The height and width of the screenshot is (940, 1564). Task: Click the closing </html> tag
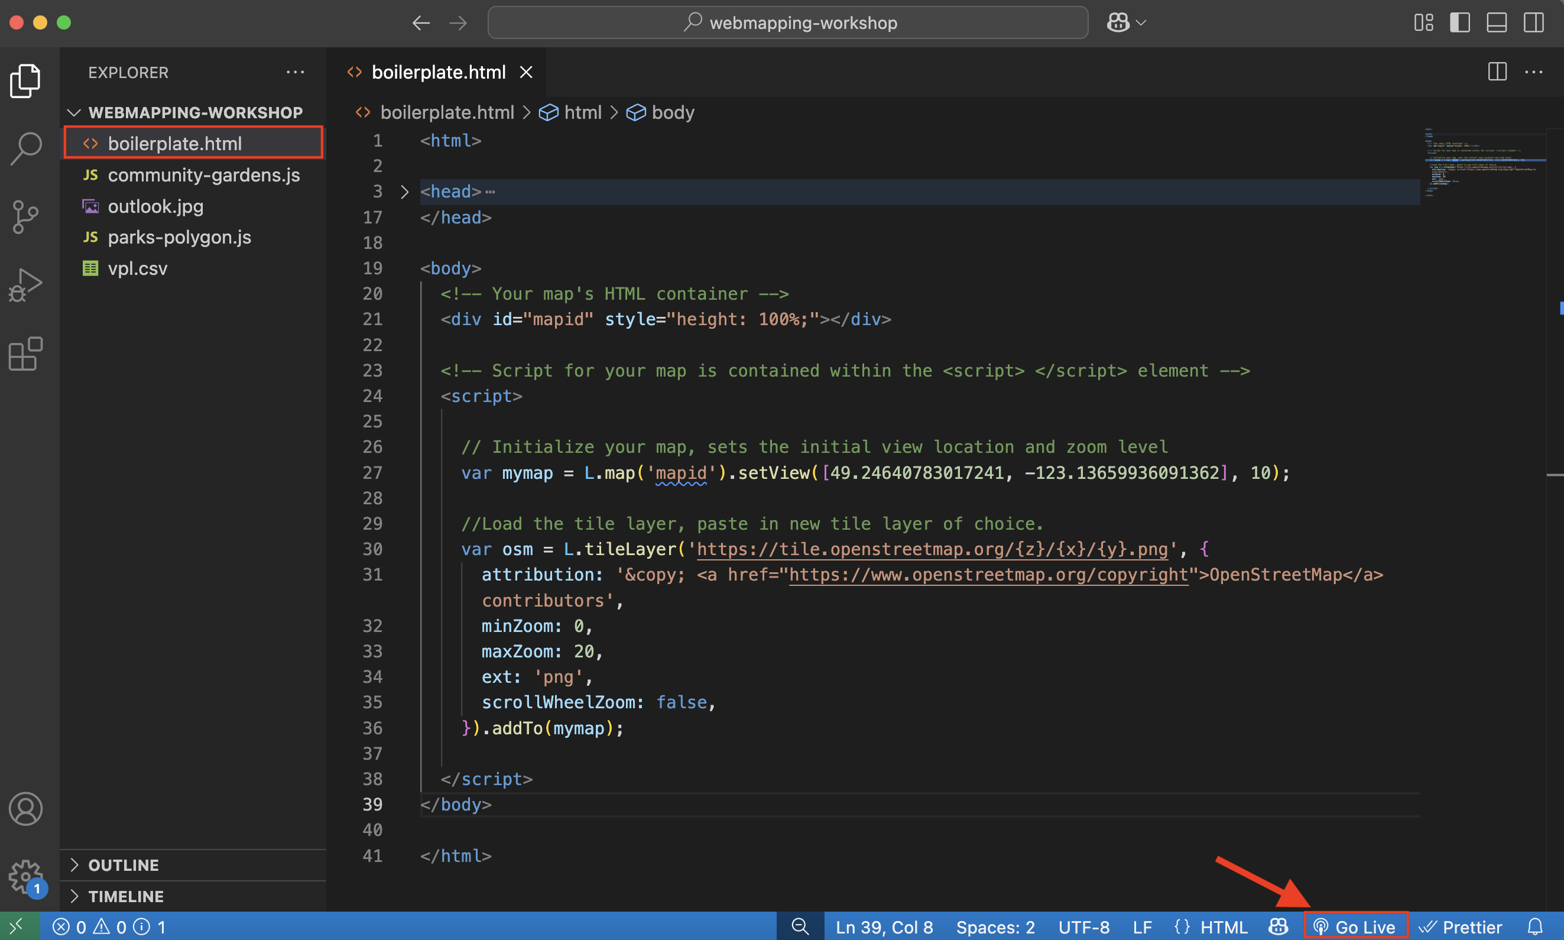point(456,856)
